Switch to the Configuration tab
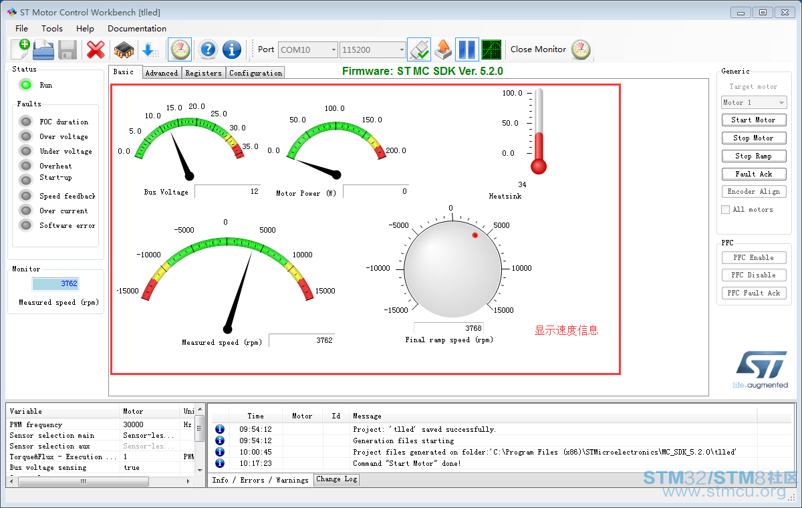Image resolution: width=802 pixels, height=508 pixels. (255, 73)
